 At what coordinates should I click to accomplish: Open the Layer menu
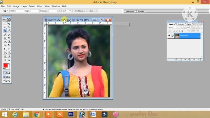[x=24, y=6]
